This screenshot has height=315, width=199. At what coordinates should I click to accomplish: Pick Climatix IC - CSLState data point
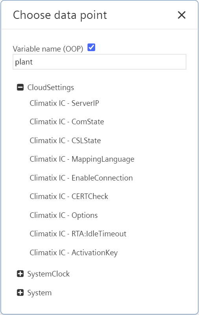coord(65,141)
